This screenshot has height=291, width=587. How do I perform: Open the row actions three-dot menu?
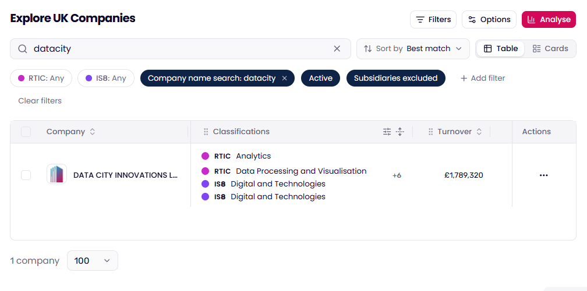[543, 175]
